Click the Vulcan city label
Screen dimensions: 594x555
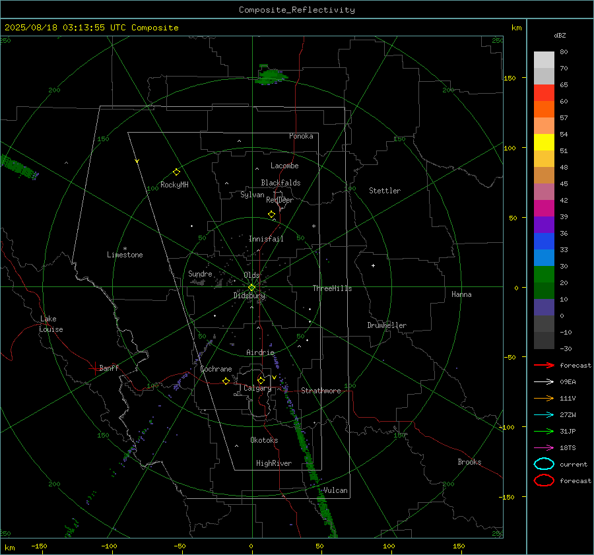pyautogui.click(x=335, y=490)
